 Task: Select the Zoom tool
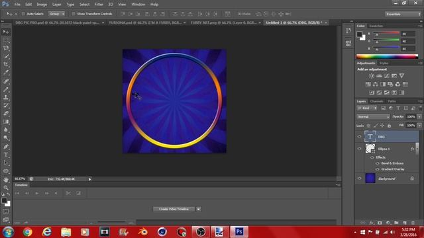(x=6, y=188)
